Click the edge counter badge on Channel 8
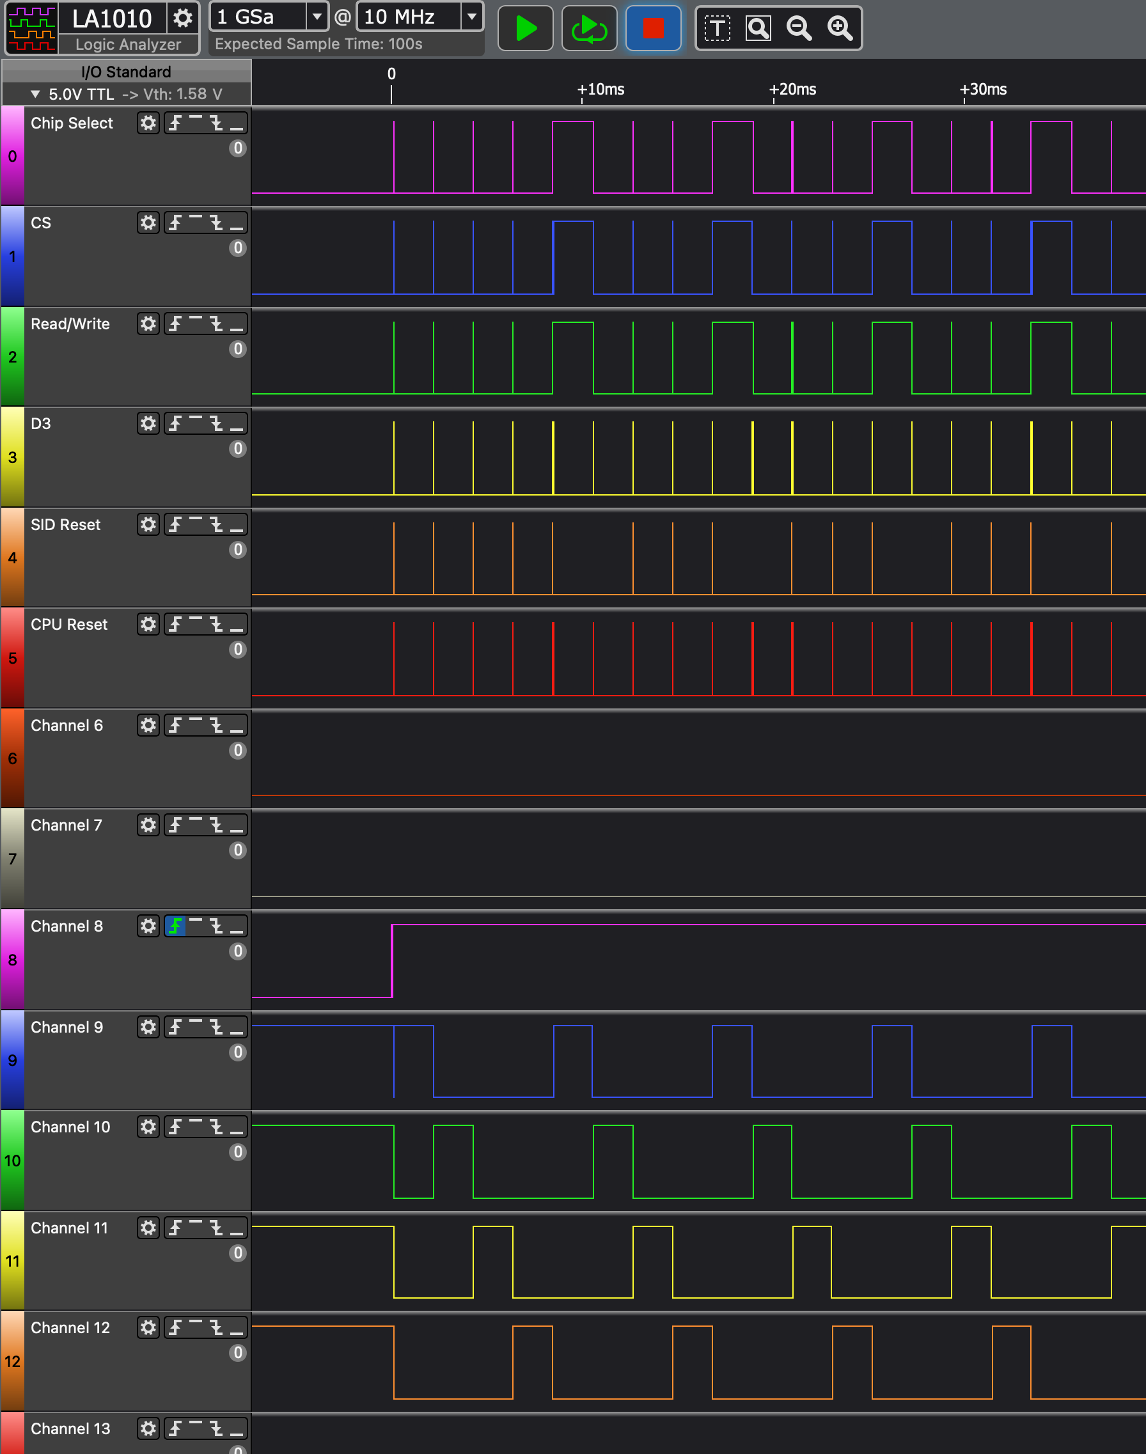This screenshot has height=1454, width=1146. click(237, 951)
